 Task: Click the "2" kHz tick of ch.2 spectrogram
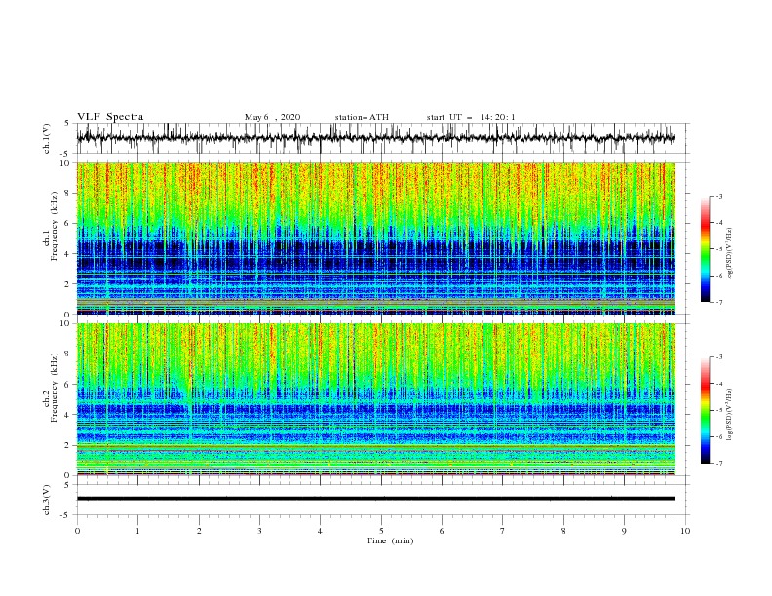[68, 445]
